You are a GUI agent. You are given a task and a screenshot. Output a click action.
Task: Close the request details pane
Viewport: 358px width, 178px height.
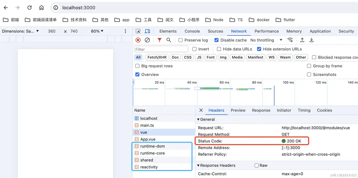(201, 110)
